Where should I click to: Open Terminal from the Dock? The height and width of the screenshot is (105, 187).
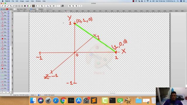tap(112, 101)
